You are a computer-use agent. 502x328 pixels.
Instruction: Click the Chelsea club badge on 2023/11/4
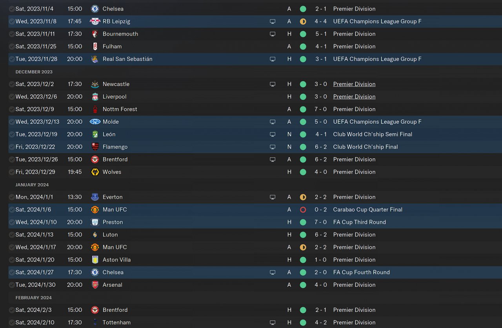(95, 9)
